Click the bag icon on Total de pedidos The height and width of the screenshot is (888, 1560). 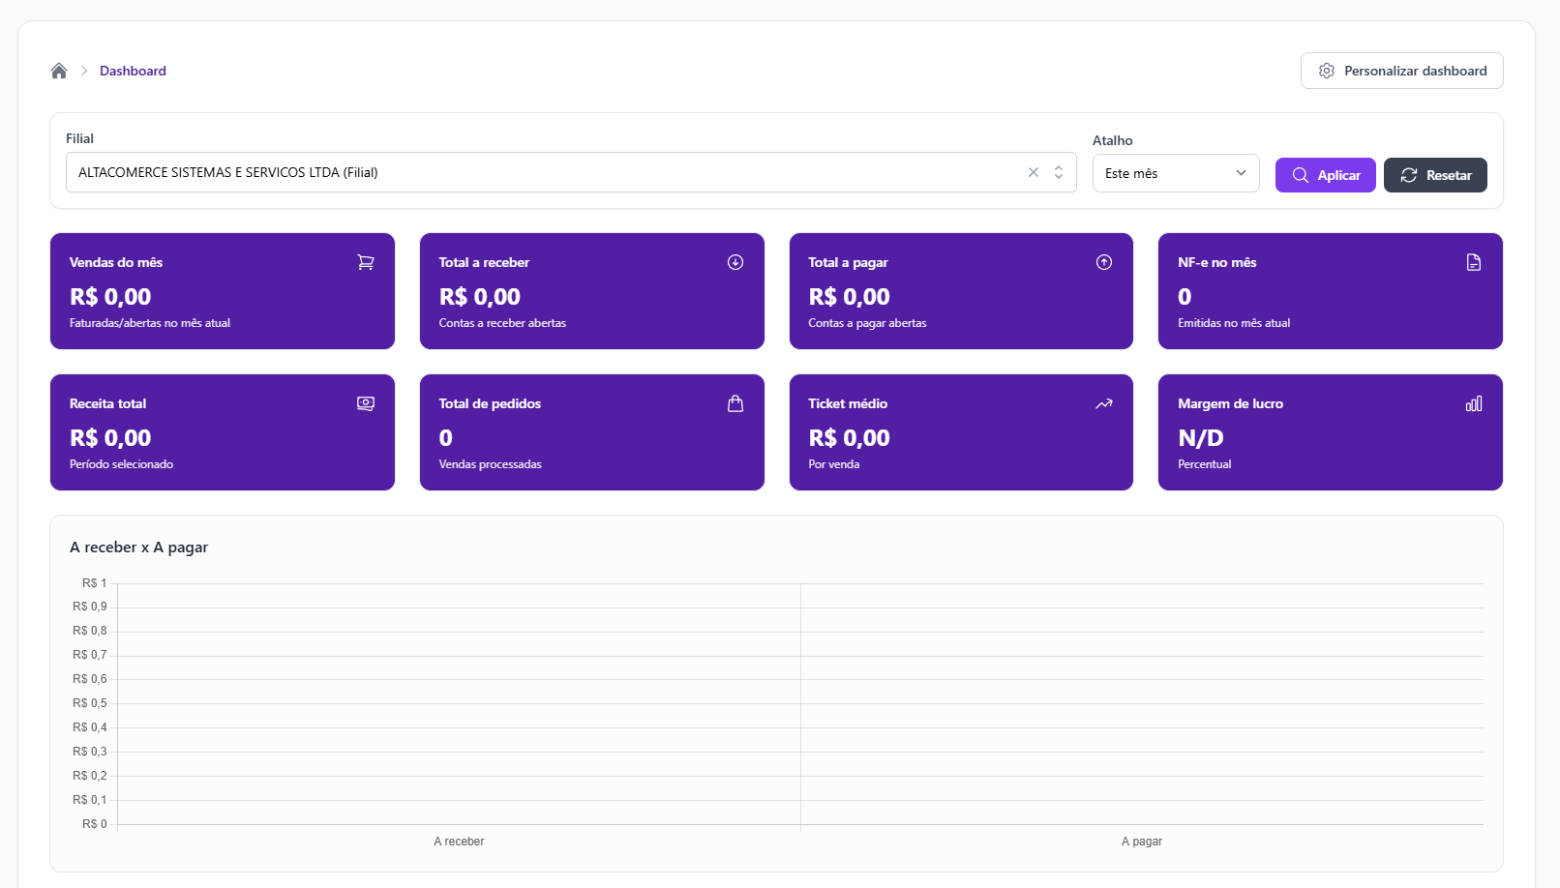tap(735, 403)
